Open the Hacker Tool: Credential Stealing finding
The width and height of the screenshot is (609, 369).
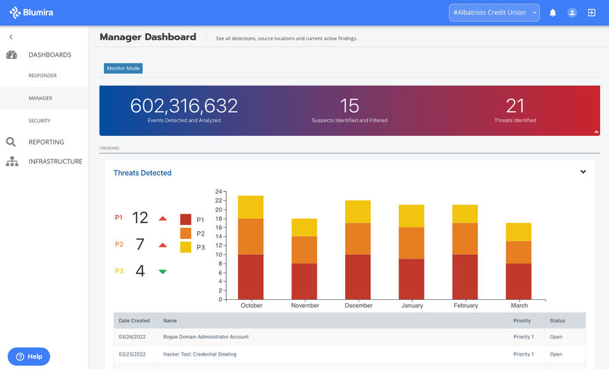pyautogui.click(x=200, y=354)
